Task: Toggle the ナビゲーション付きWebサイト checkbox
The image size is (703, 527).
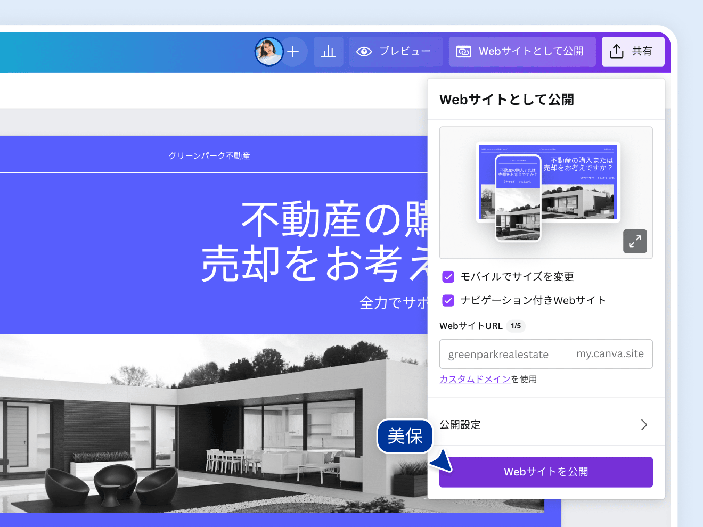Action: tap(448, 301)
